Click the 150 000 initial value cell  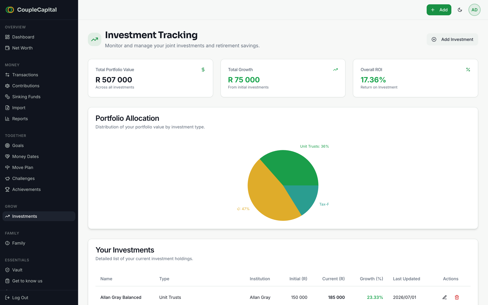[299, 297]
